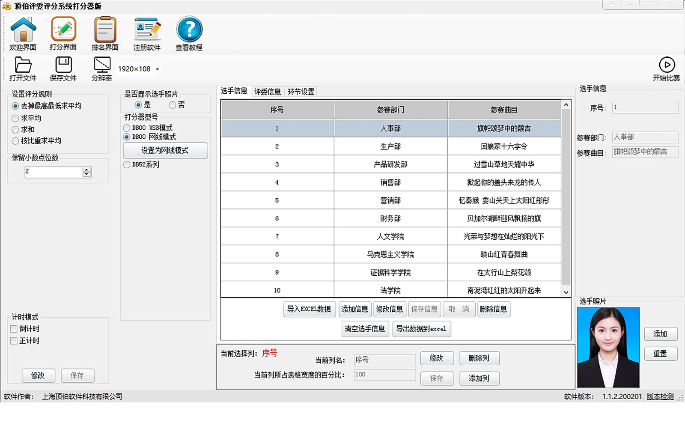Viewport: 685px width, 423px height.
Task: Expand the 1920×108 resolution dropdown
Action: 157,69
